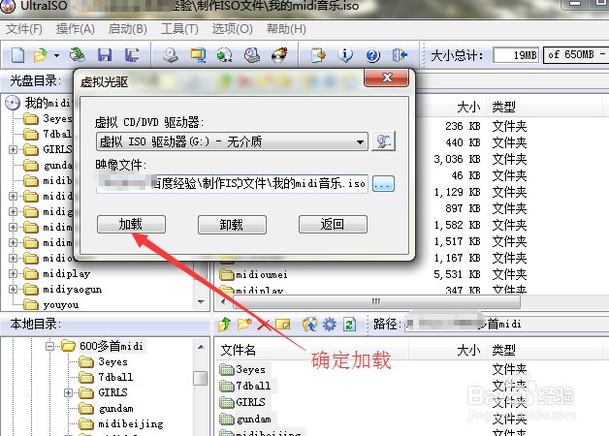This screenshot has width=609, height=436.
Task: Open the 虚拟 ISO 驱动器 drive dropdown
Action: point(232,141)
